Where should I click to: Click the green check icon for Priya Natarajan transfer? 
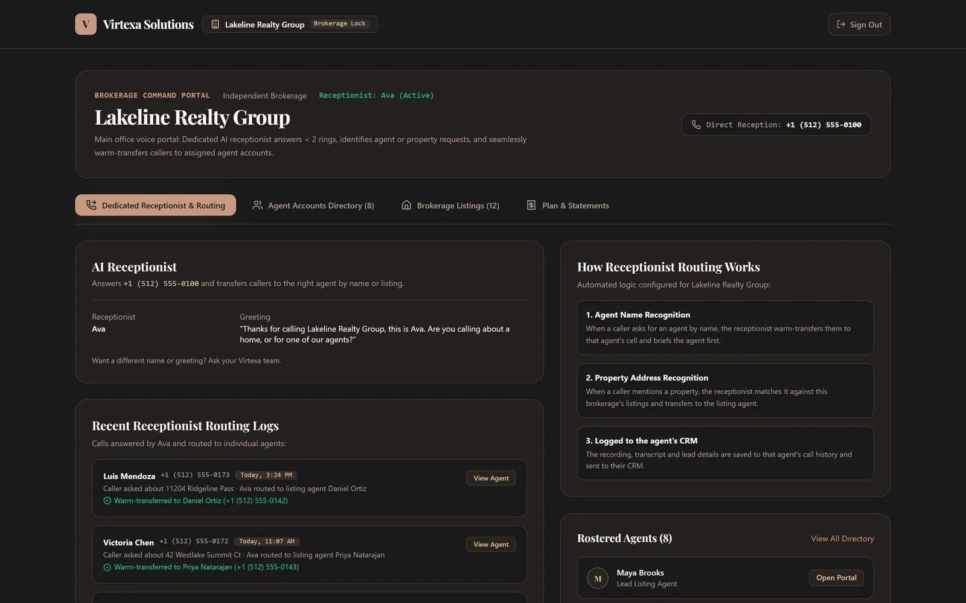pos(107,567)
